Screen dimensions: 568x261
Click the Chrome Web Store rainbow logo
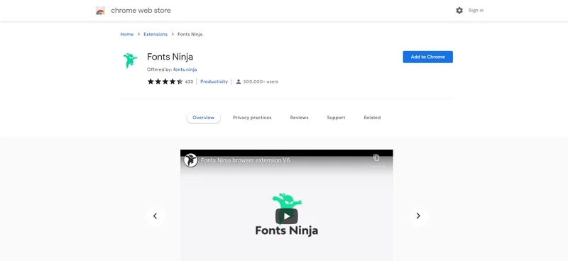100,11
